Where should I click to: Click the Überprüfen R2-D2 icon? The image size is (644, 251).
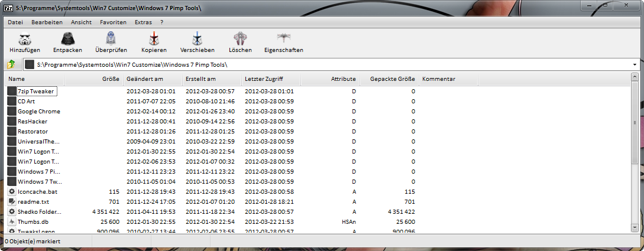[111, 38]
